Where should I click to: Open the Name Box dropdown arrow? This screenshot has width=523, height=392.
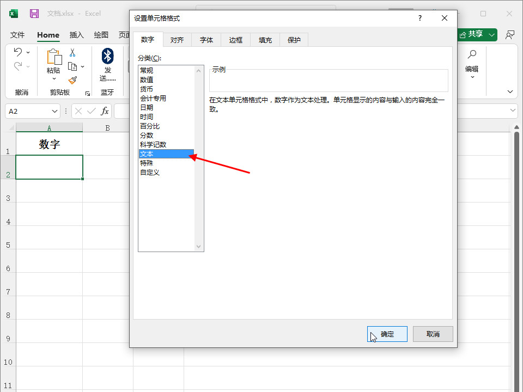[x=54, y=111]
